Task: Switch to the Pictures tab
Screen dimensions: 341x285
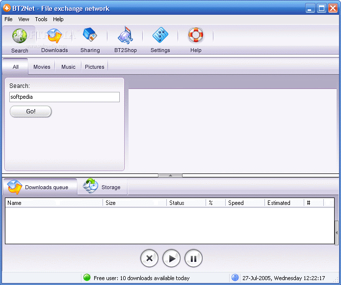Action: click(x=95, y=67)
